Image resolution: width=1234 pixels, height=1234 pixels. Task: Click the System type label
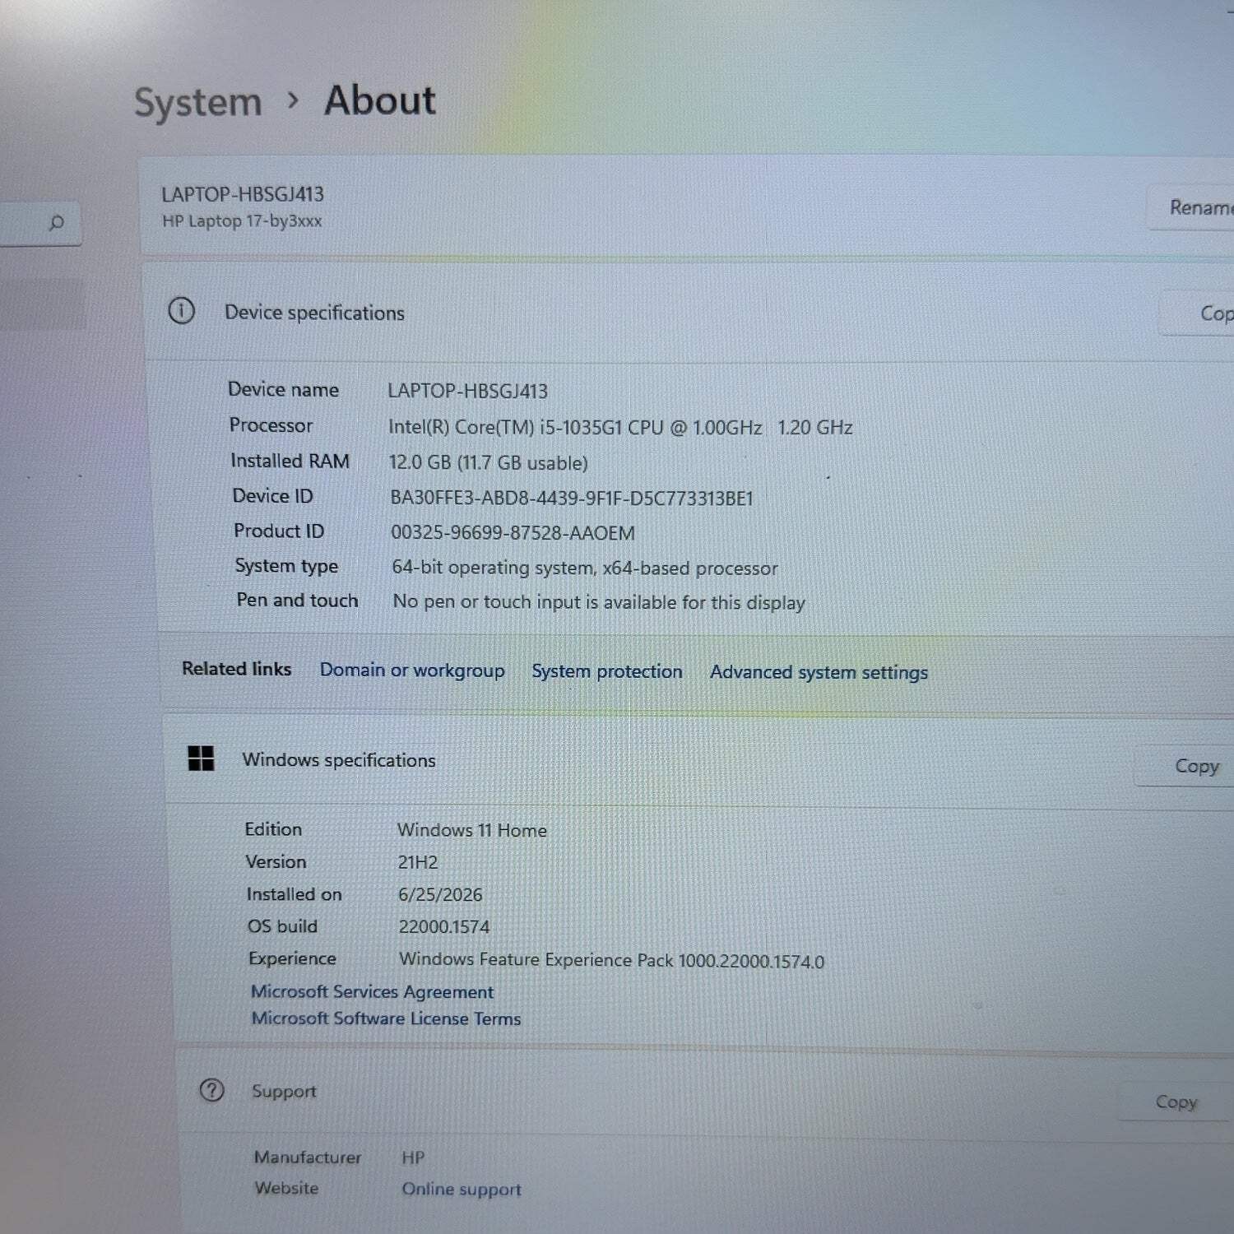(x=286, y=566)
